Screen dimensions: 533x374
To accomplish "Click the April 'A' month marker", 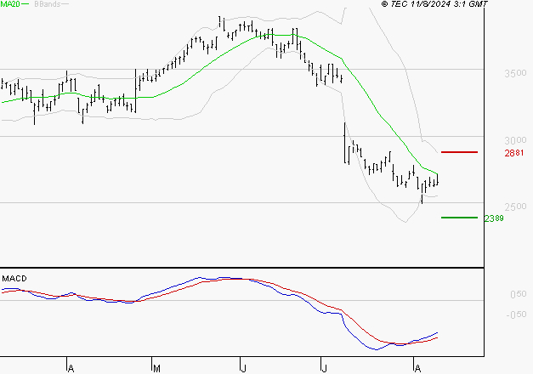I will click(71, 368).
